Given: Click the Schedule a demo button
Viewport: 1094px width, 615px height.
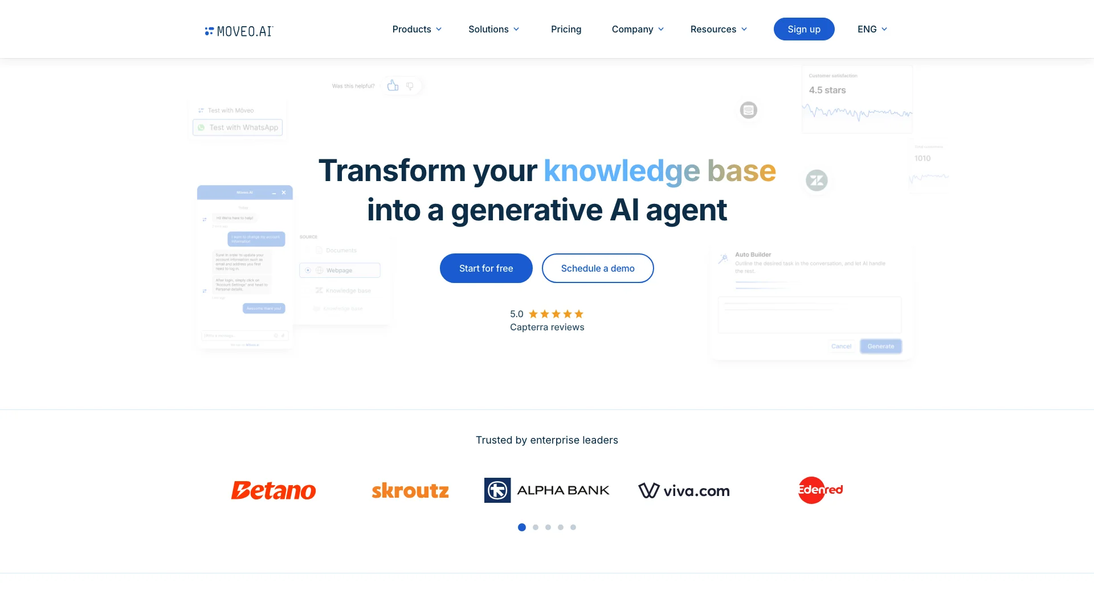Looking at the screenshot, I should (597, 268).
